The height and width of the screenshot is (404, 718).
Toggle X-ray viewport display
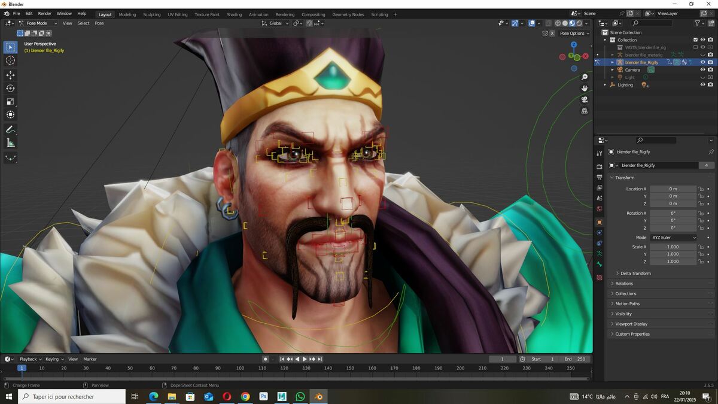547,23
